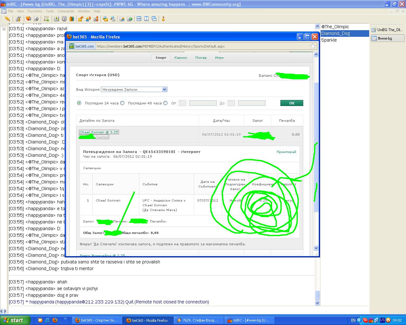Tile windows horizontally via toolbar icon
Screen dimensions: 406x325
point(139,19)
